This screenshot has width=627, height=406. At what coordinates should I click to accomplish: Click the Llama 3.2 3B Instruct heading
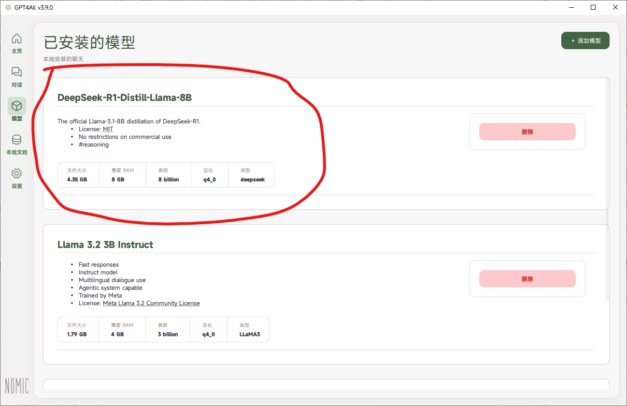pyautogui.click(x=105, y=244)
